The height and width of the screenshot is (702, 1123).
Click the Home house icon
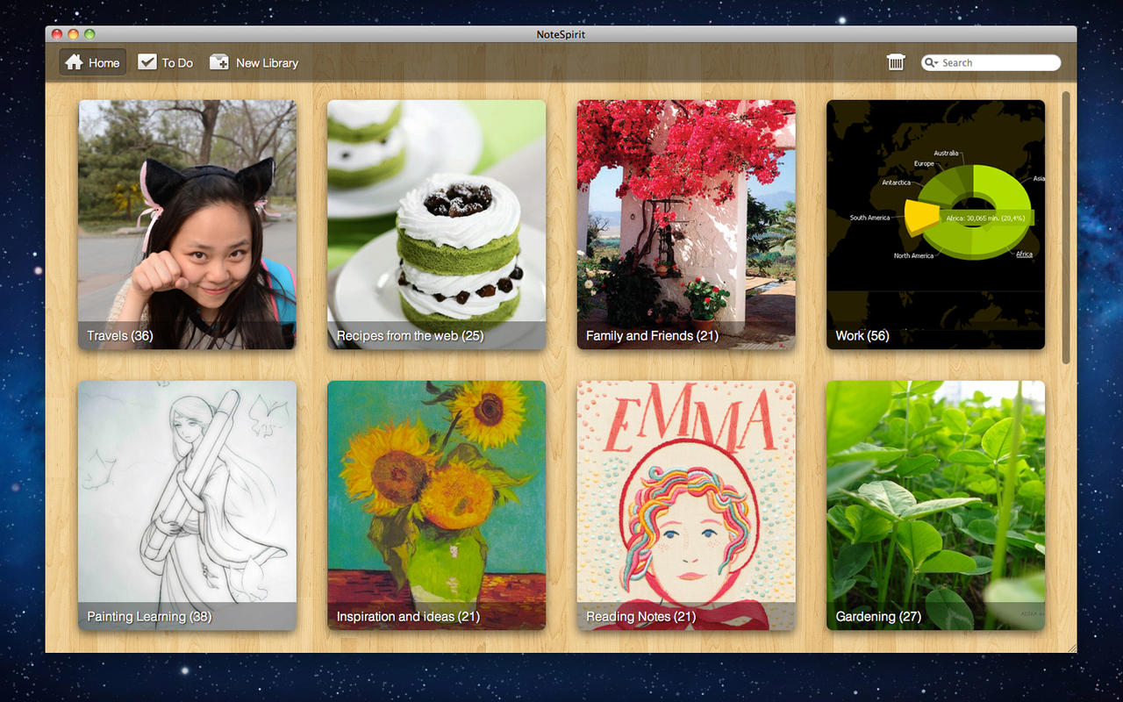75,62
